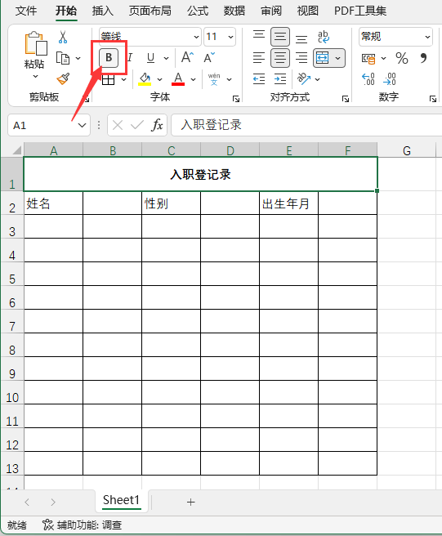This screenshot has height=536, width=442.
Task: Select the Format Painter brush icon
Action: coord(63,79)
